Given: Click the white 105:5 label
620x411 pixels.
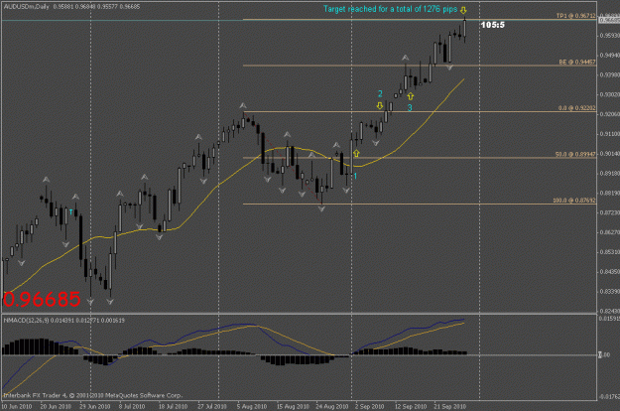Looking at the screenshot, I should pyautogui.click(x=493, y=25).
